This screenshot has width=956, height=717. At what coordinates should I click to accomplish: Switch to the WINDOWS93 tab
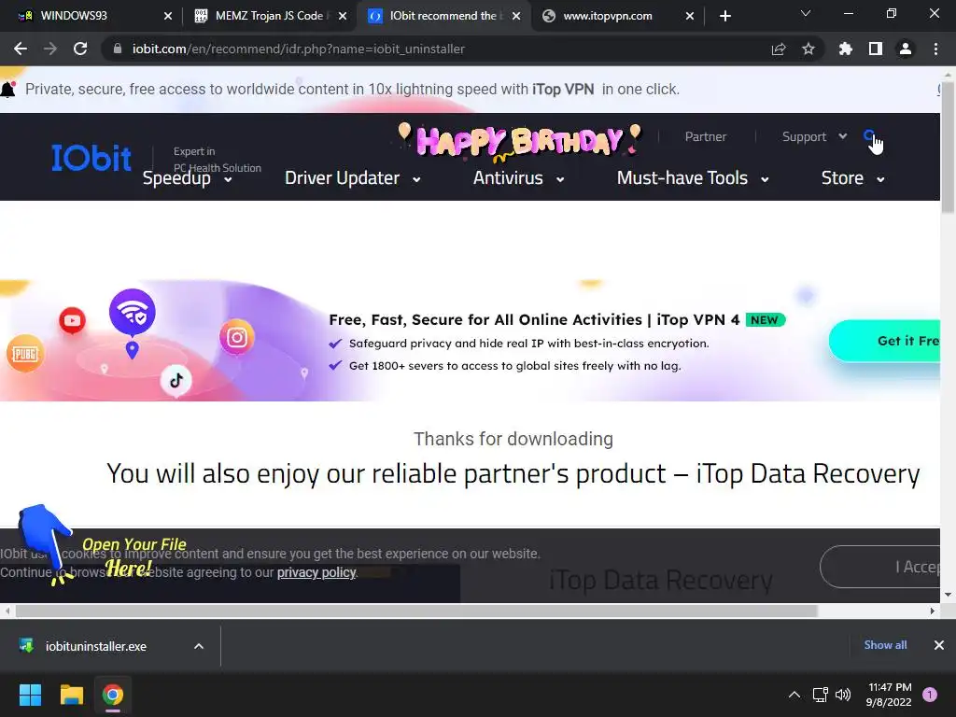tap(91, 16)
